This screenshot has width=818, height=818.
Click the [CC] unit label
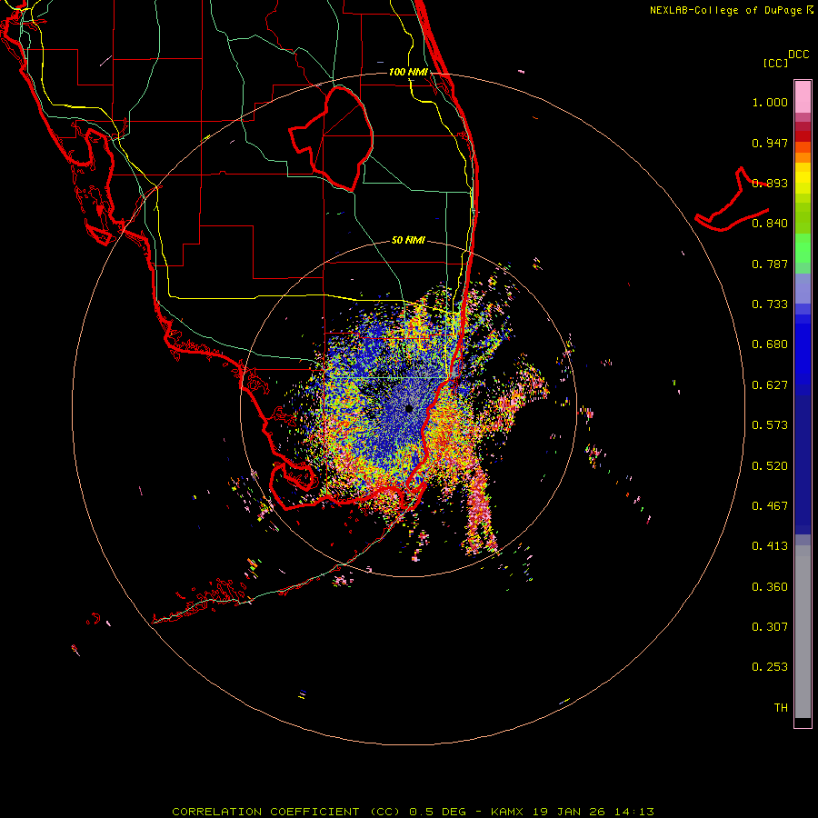pos(775,63)
